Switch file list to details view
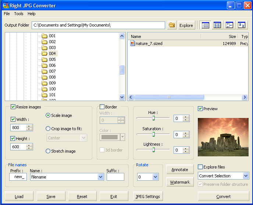Viewport: 253px width, 205px height. [206, 25]
